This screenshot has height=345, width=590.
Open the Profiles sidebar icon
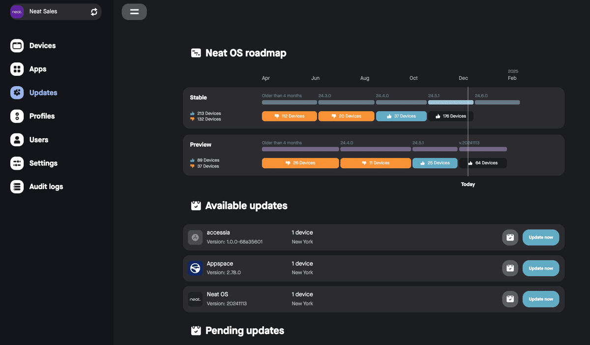click(17, 116)
